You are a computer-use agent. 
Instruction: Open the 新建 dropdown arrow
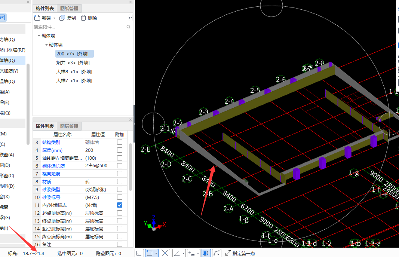55,18
